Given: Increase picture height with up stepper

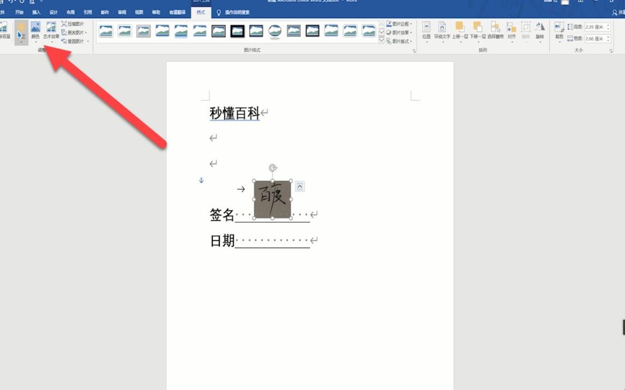Looking at the screenshot, I should [x=608, y=25].
